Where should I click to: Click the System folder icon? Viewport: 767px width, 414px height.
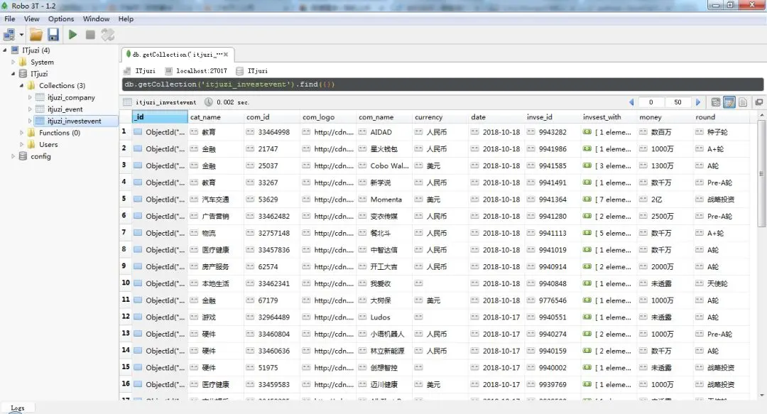tap(23, 62)
